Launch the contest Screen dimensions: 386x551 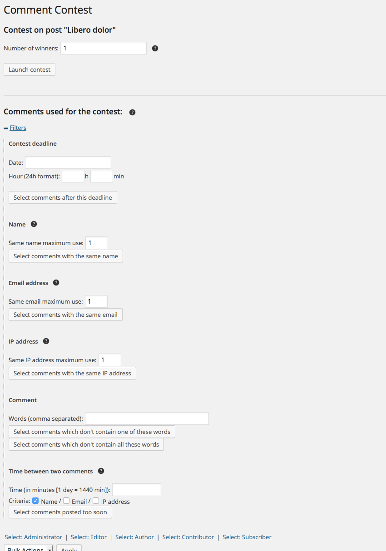tap(30, 69)
